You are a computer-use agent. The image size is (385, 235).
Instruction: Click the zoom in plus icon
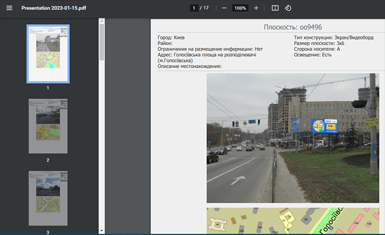click(x=256, y=8)
